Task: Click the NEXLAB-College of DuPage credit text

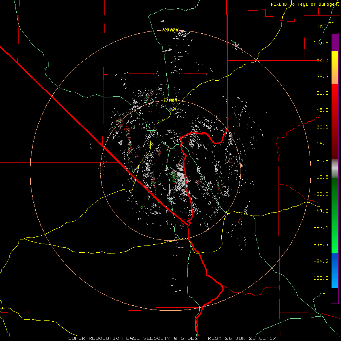Action: [305, 4]
